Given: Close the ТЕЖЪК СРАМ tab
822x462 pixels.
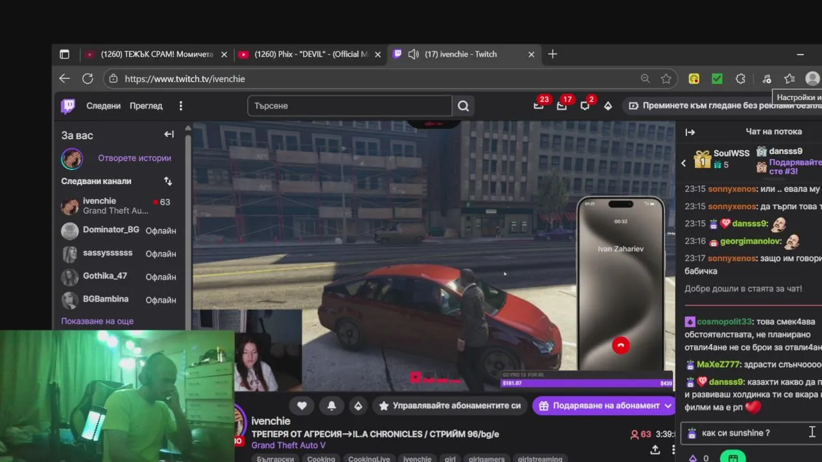Looking at the screenshot, I should click(x=224, y=55).
